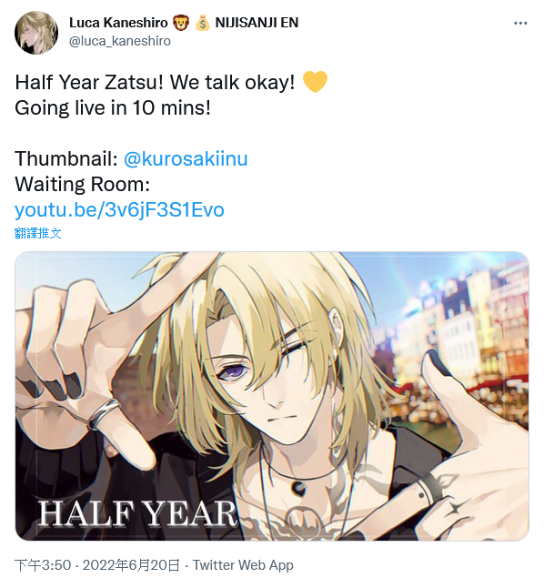Open the Twitter Web App source link

pos(243,565)
